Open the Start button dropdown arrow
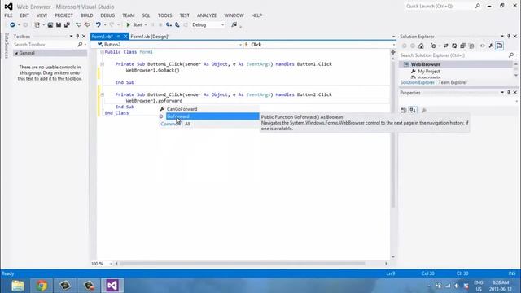This screenshot has height=293, width=521. 145,25
